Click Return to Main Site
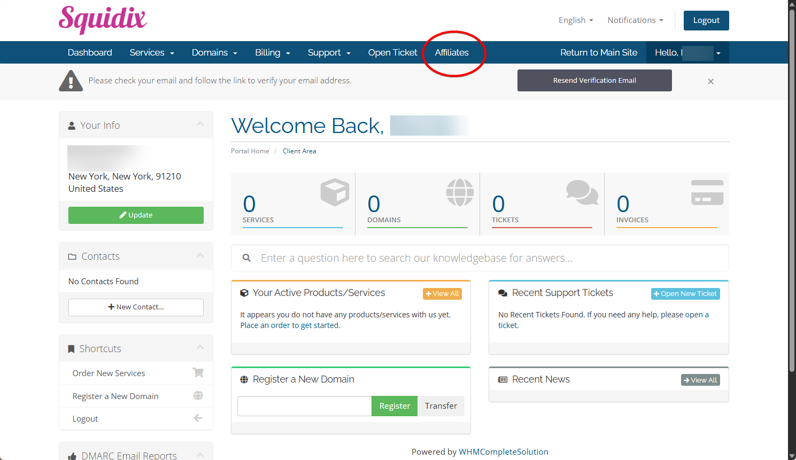 pyautogui.click(x=599, y=52)
